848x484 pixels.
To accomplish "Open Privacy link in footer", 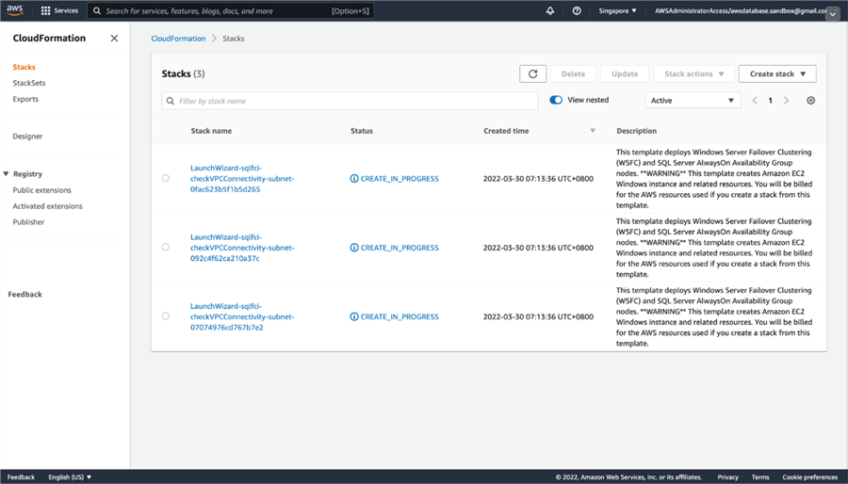I will coord(727,477).
